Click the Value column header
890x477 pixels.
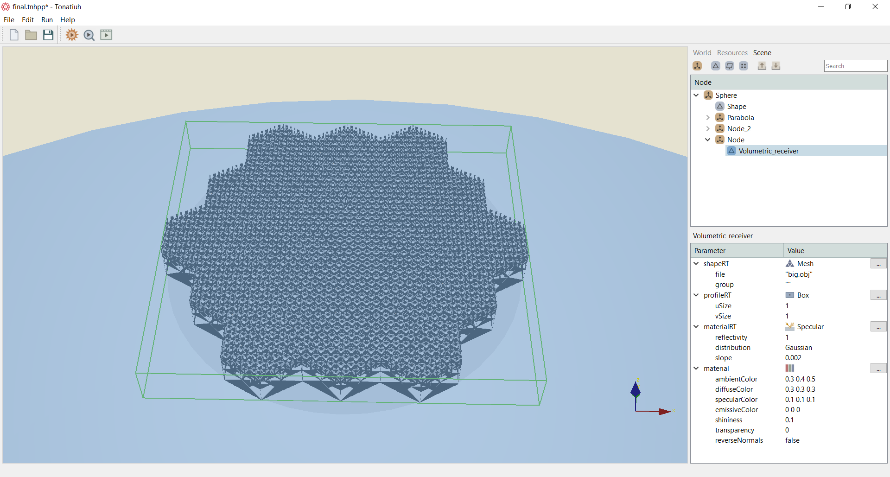(835, 250)
